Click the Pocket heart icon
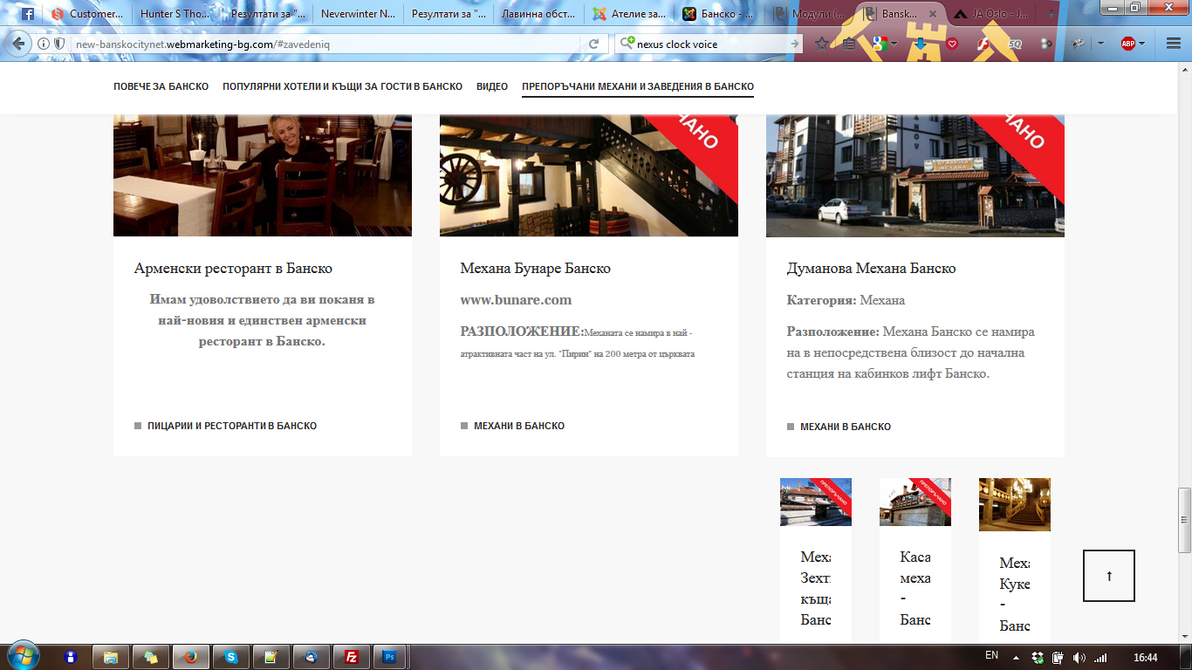 click(x=952, y=44)
